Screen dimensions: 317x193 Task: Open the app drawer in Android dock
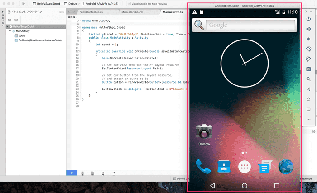pos(245,167)
